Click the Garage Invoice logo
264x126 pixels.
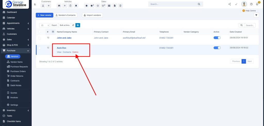pyautogui.click(x=16, y=4)
